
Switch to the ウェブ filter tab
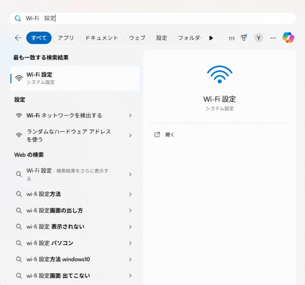point(137,38)
